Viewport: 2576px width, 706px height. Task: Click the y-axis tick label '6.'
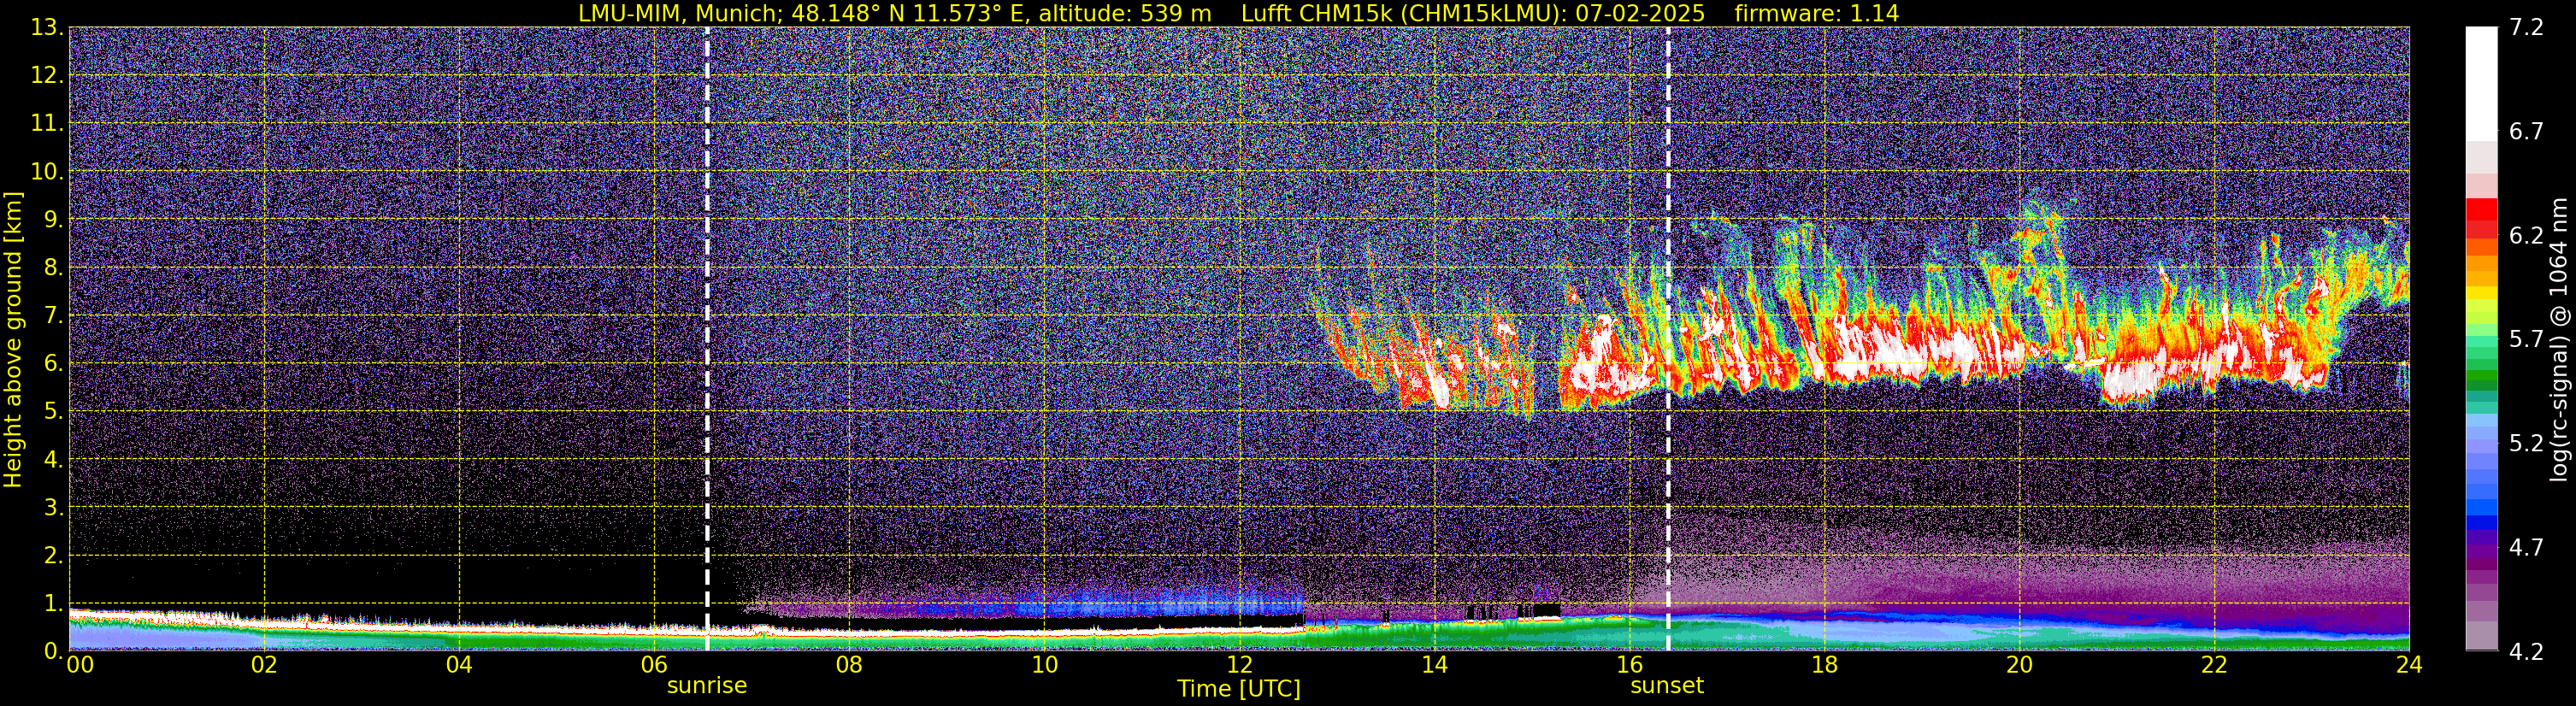click(x=53, y=364)
